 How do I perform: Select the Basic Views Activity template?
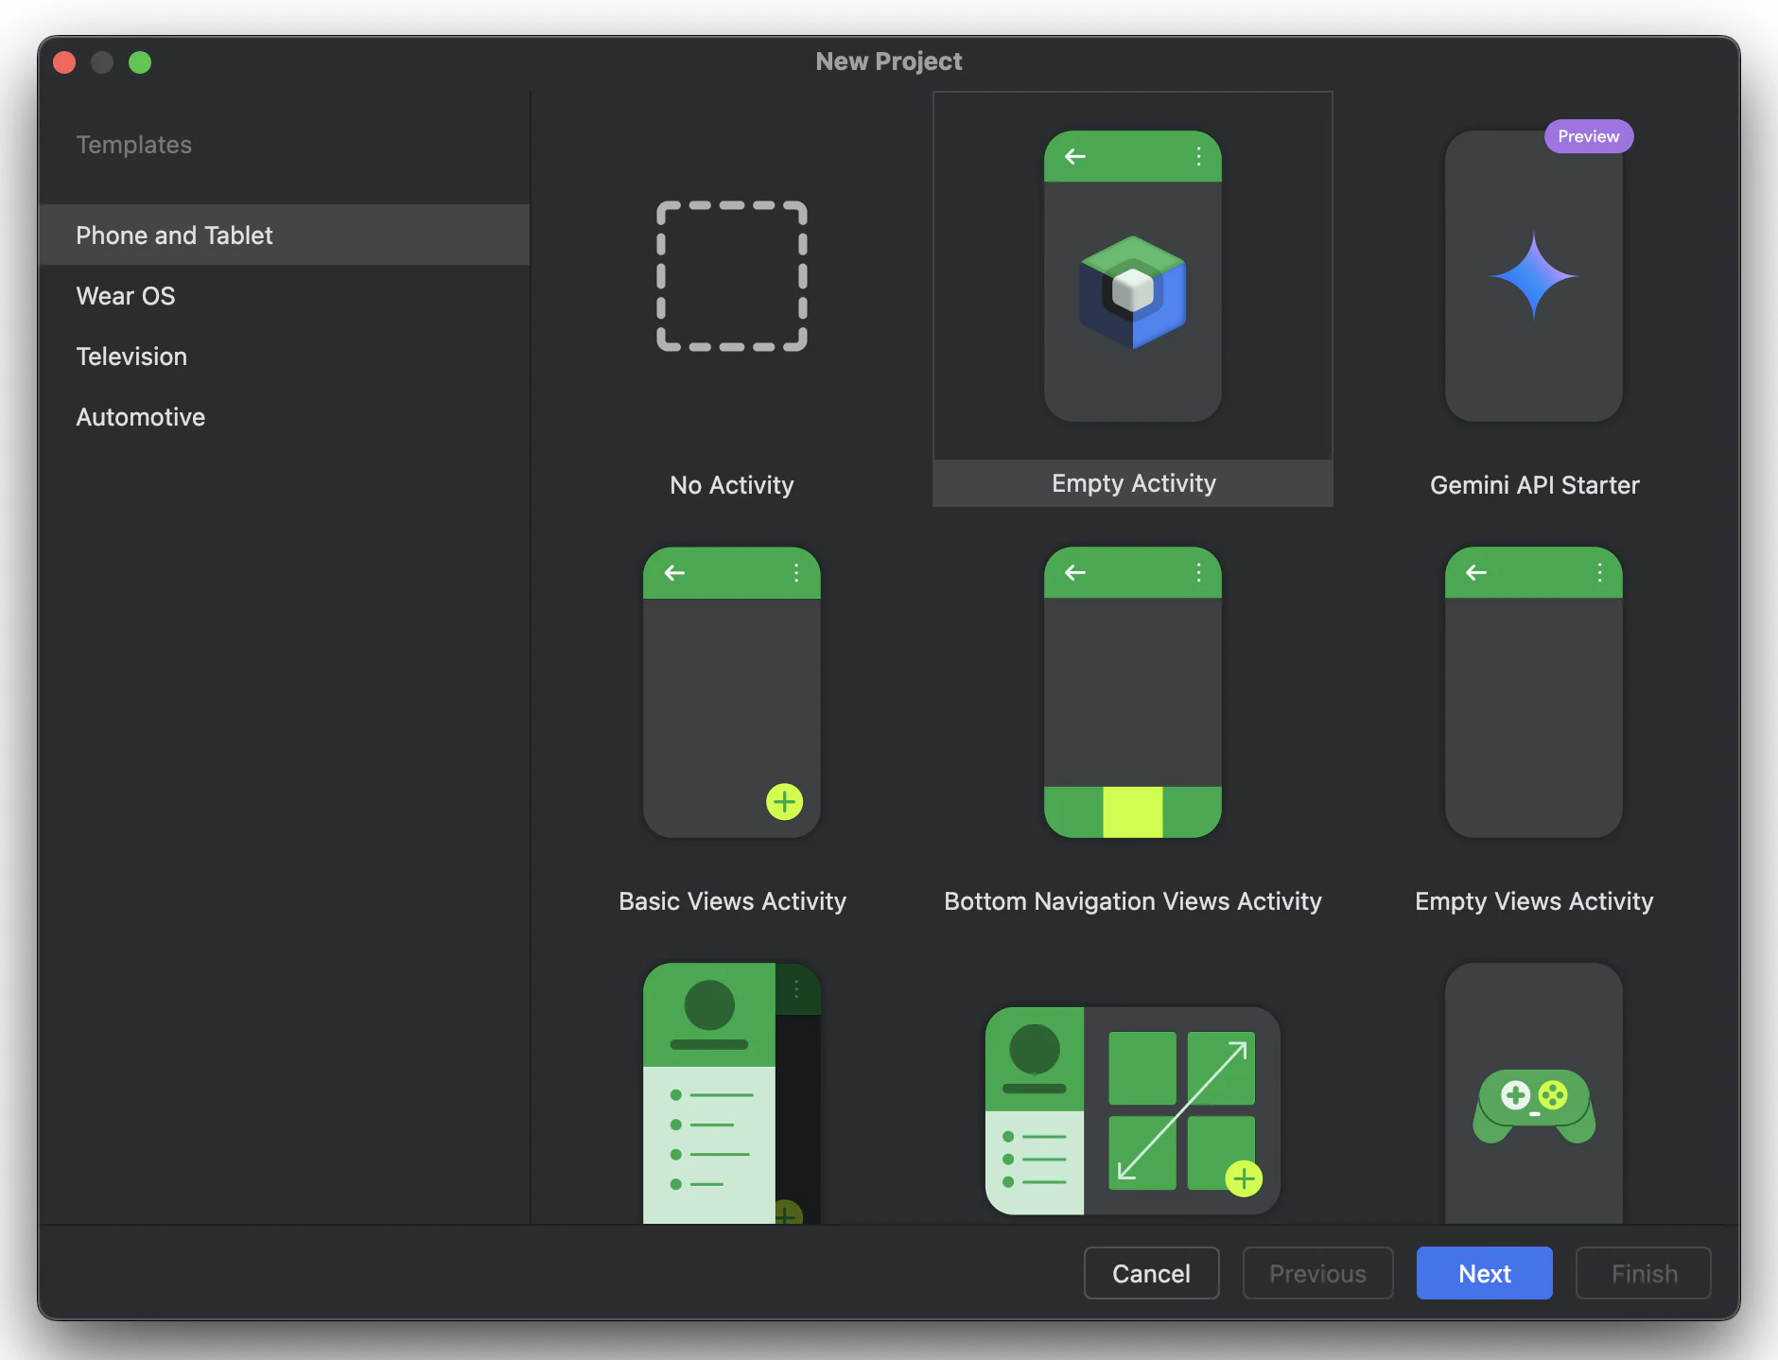(x=732, y=692)
